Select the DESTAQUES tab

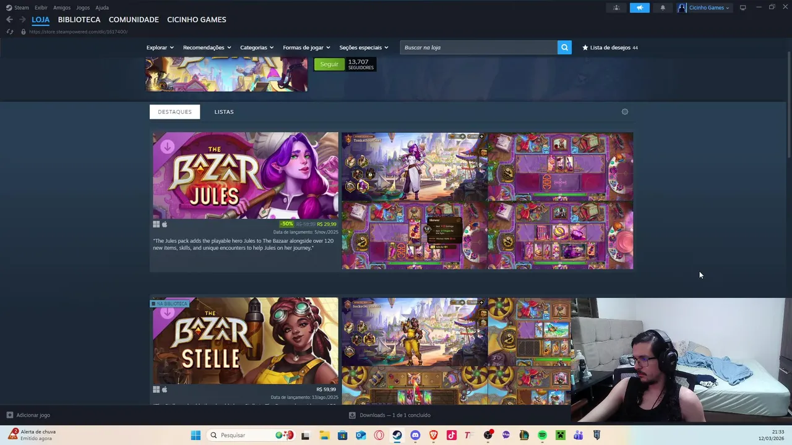click(174, 112)
